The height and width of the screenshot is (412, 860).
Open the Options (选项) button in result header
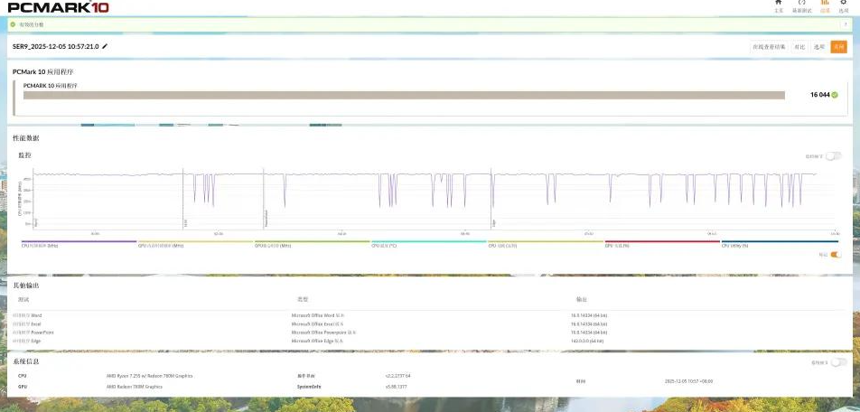pyautogui.click(x=819, y=47)
